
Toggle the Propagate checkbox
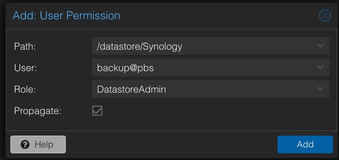coord(97,111)
